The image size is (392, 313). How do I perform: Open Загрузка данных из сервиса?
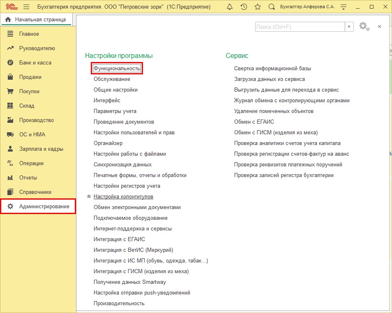click(x=269, y=79)
